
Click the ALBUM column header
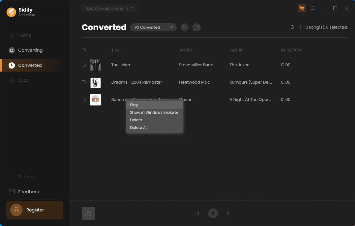[x=237, y=50]
